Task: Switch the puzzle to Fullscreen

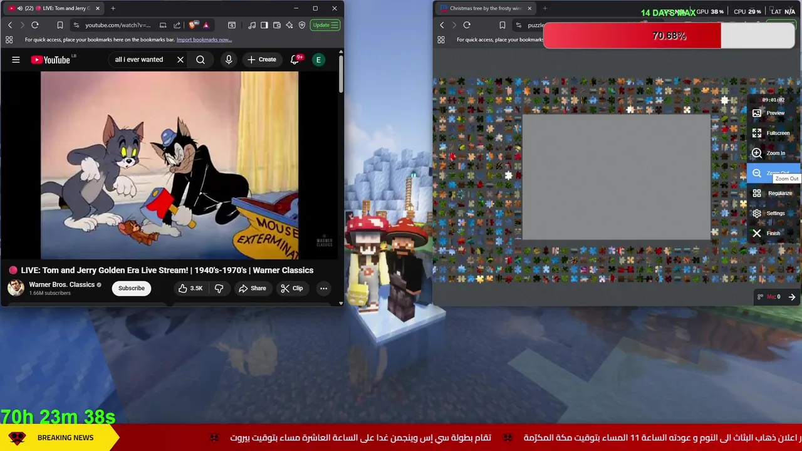Action: tap(774, 133)
